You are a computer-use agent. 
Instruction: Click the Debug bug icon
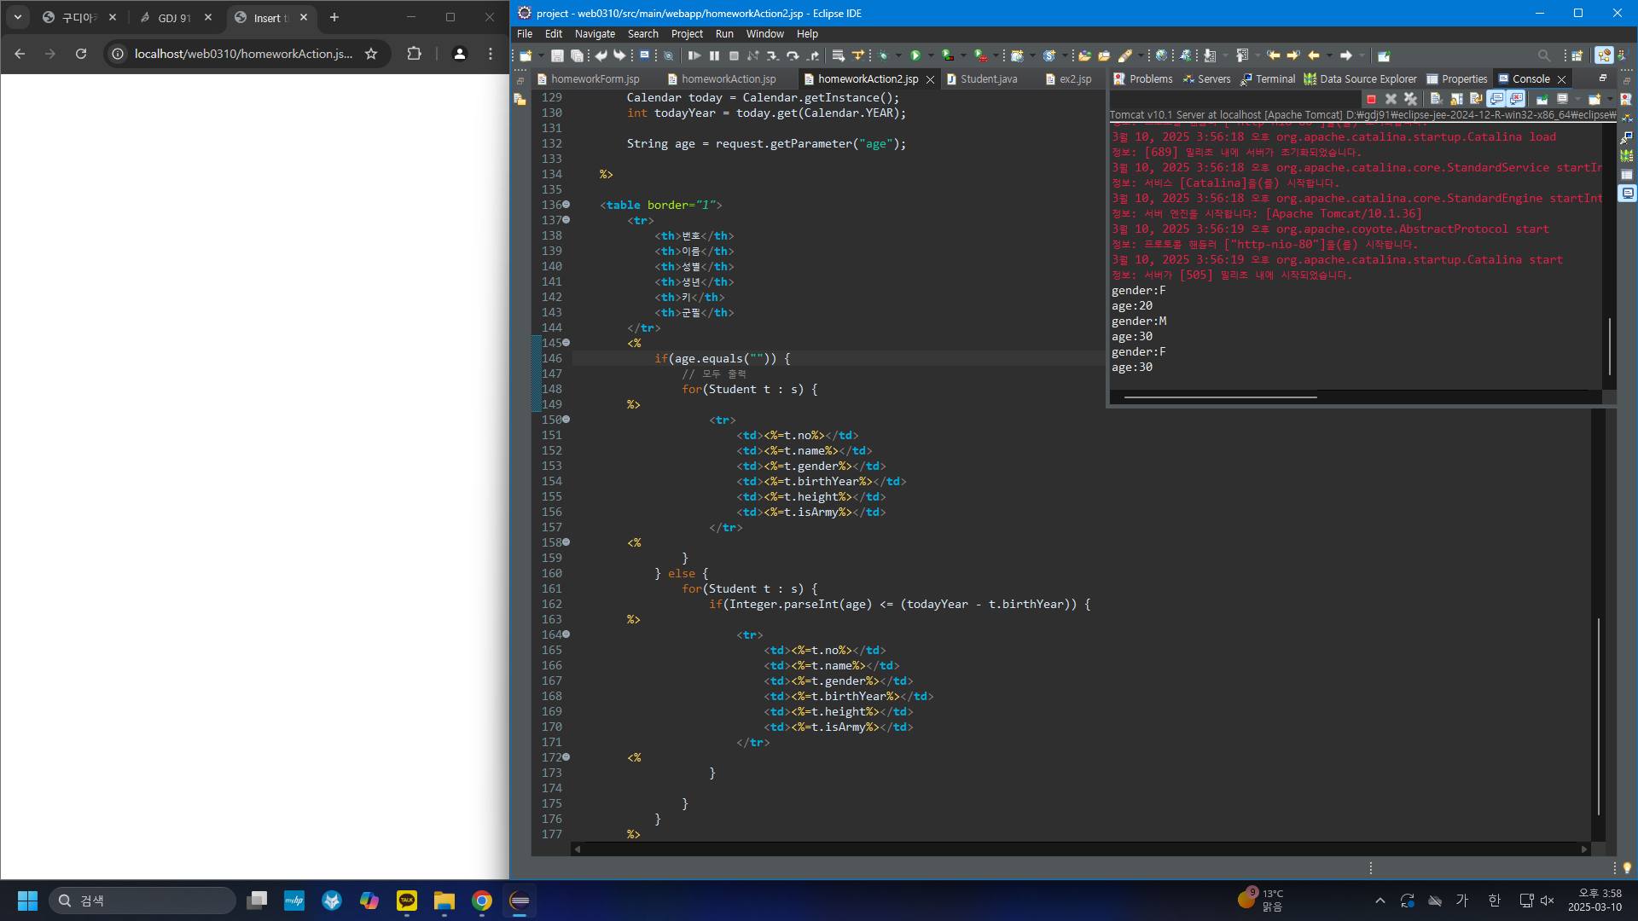coord(883,55)
